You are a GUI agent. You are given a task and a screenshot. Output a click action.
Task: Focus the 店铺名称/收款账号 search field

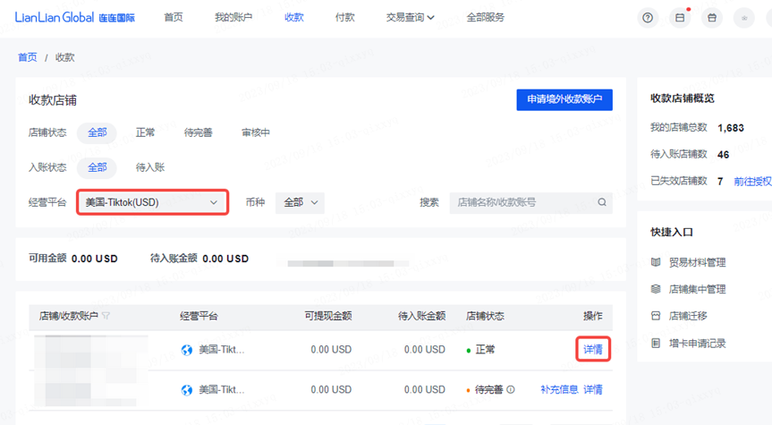point(523,202)
